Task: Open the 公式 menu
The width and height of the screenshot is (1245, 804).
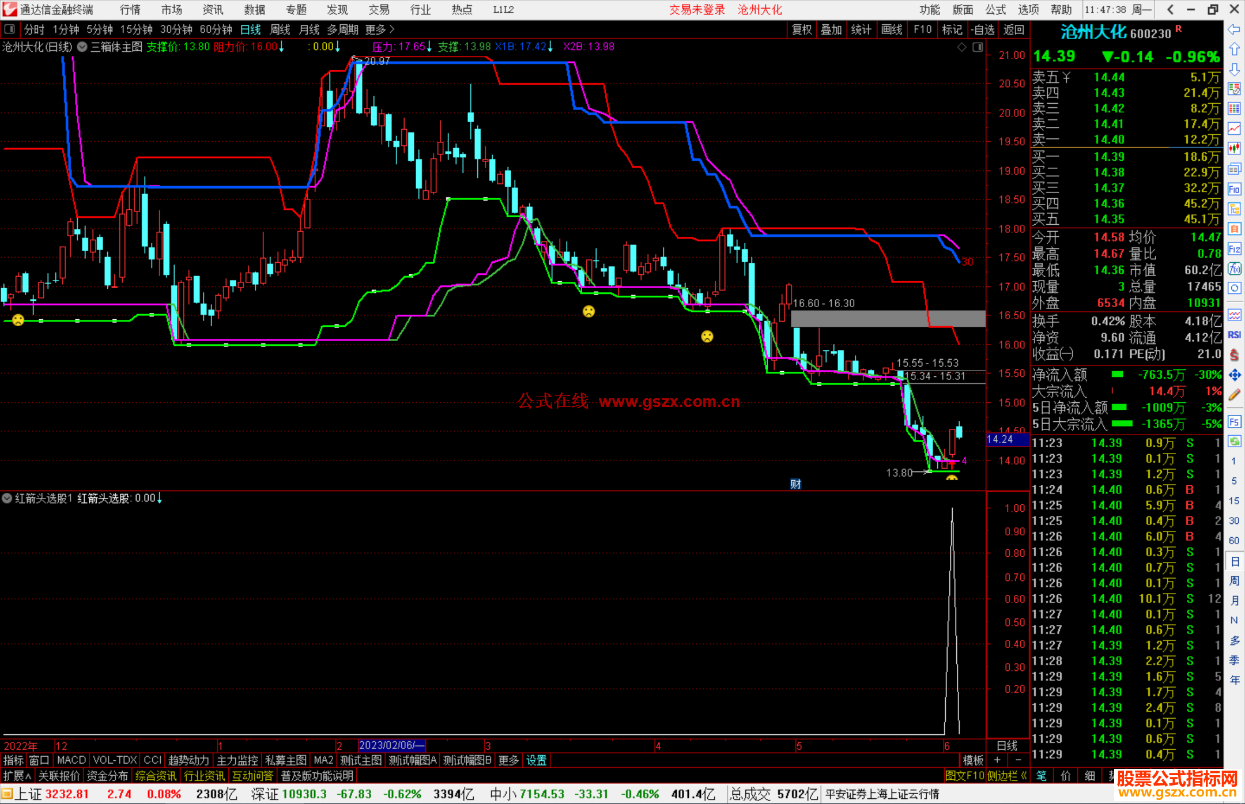Action: (995, 10)
